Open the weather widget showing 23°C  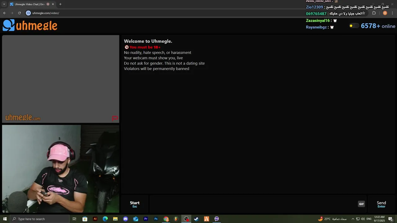pyautogui.click(x=332, y=219)
